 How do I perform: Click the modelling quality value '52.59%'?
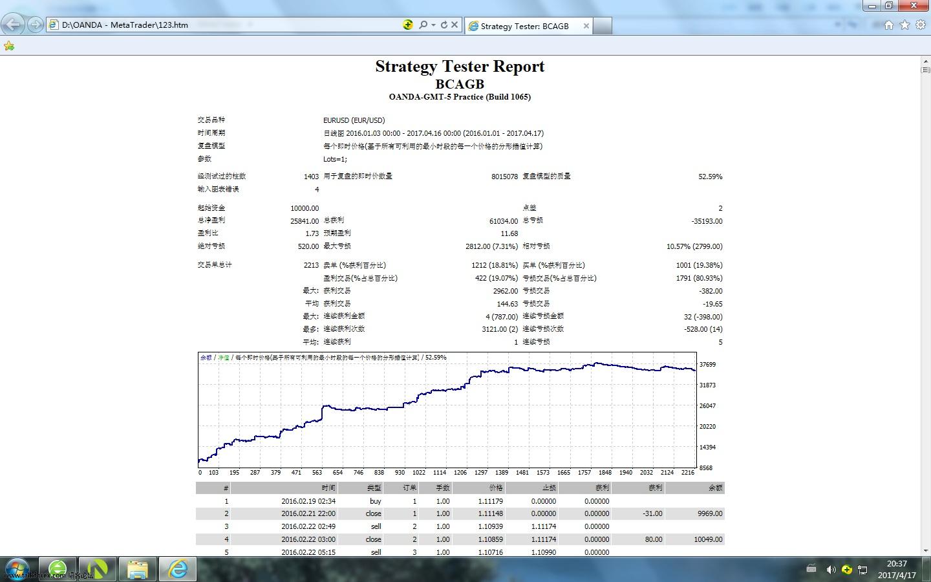tap(711, 177)
